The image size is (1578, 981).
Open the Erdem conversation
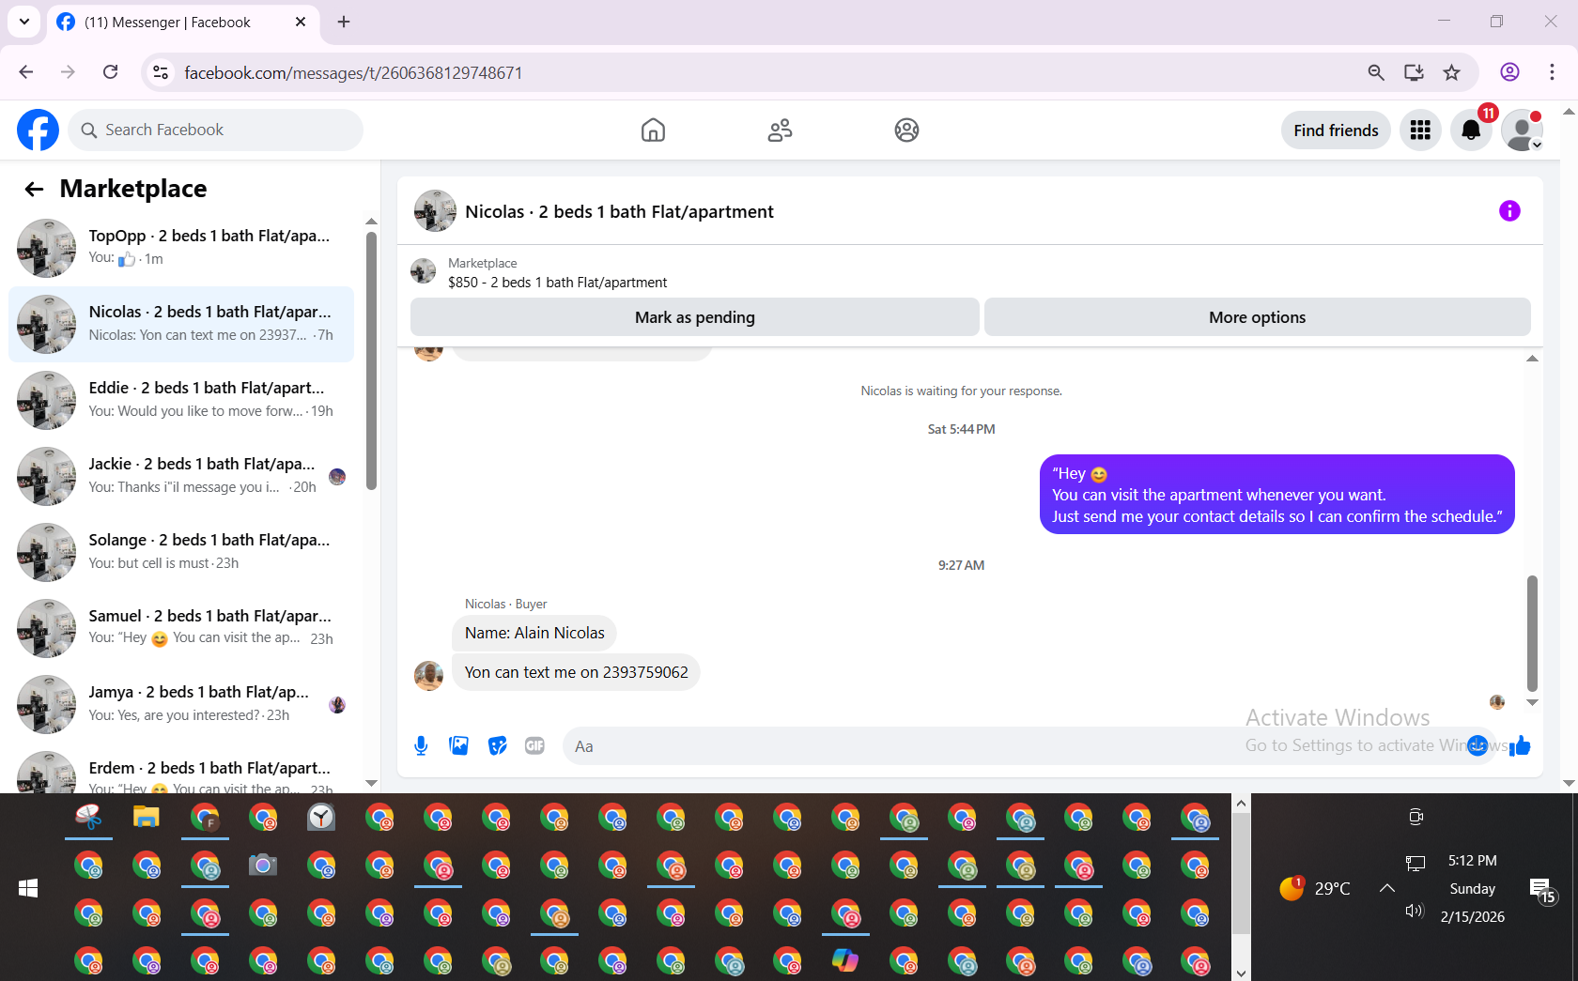click(x=181, y=772)
